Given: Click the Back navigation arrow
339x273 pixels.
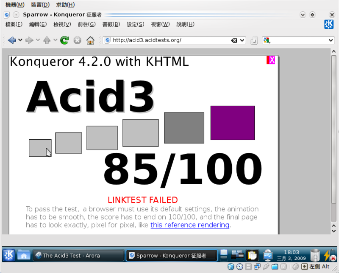Looking at the screenshot, I should 11,40.
